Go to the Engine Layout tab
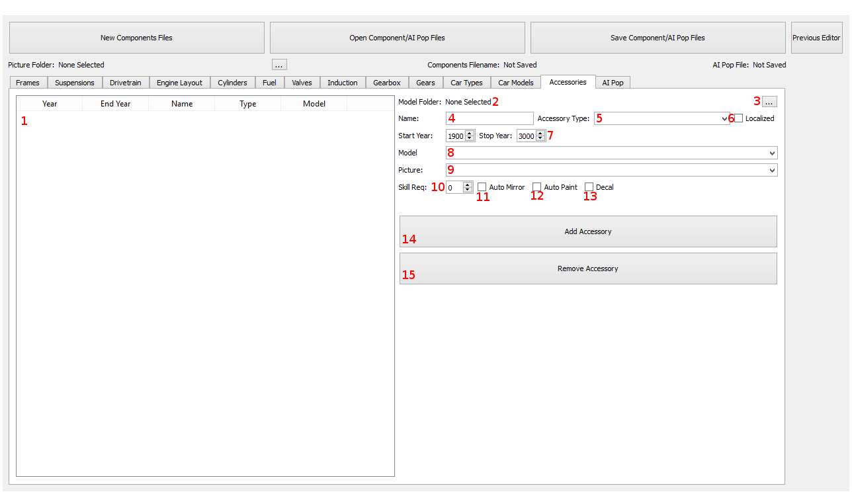Screen dimensions: 852x494 click(x=179, y=83)
